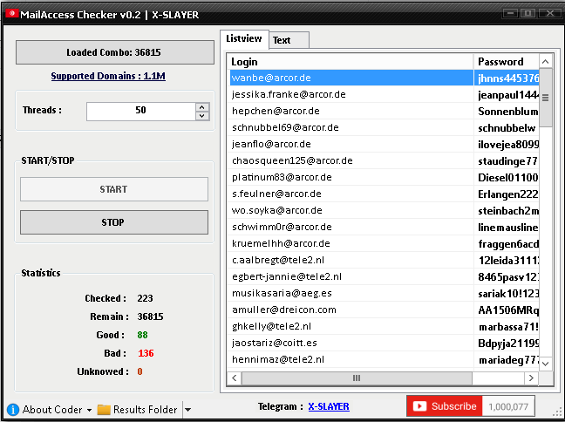Open the Results Folder icon
Viewport: 565px width, 422px height.
coord(104,409)
